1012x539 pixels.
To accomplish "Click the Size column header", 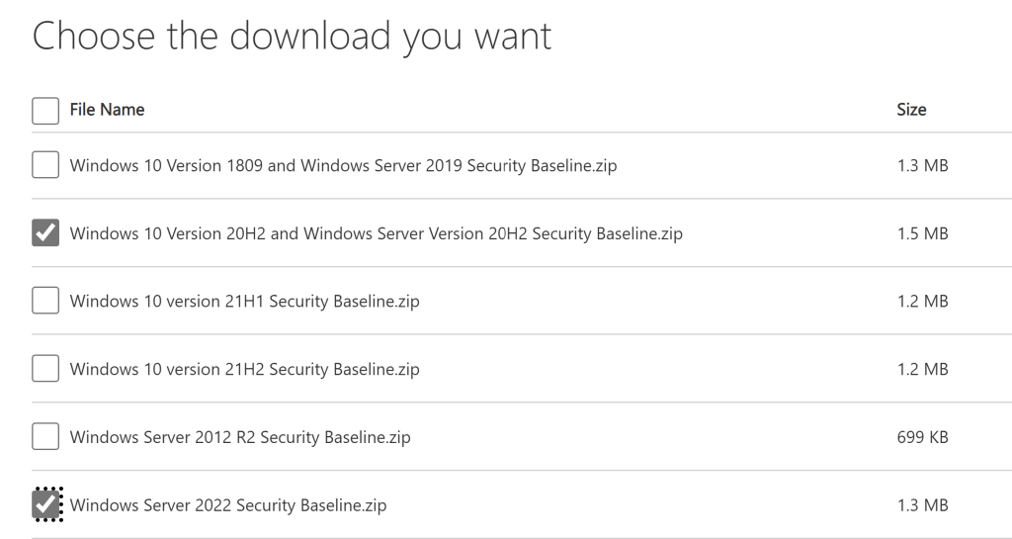I will coord(911,110).
